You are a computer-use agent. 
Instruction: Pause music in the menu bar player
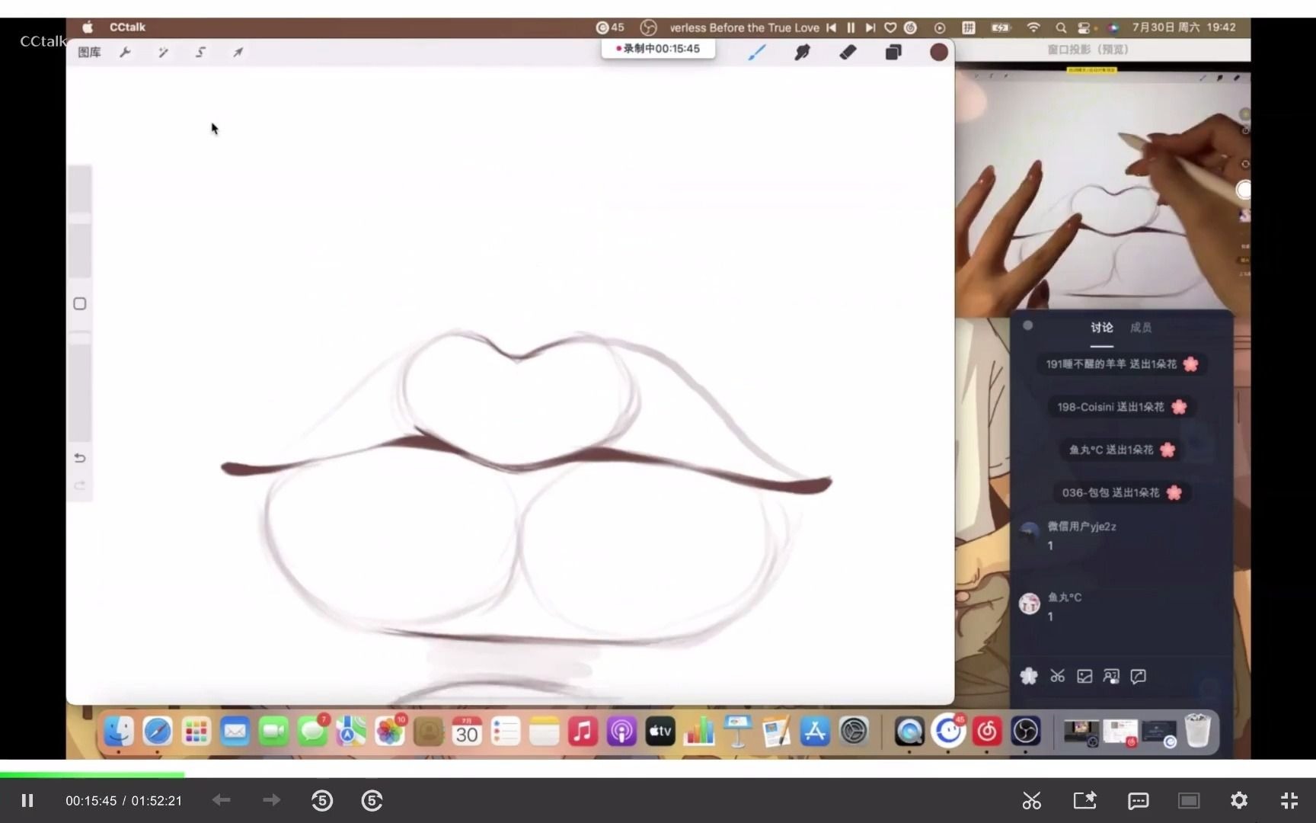(851, 27)
